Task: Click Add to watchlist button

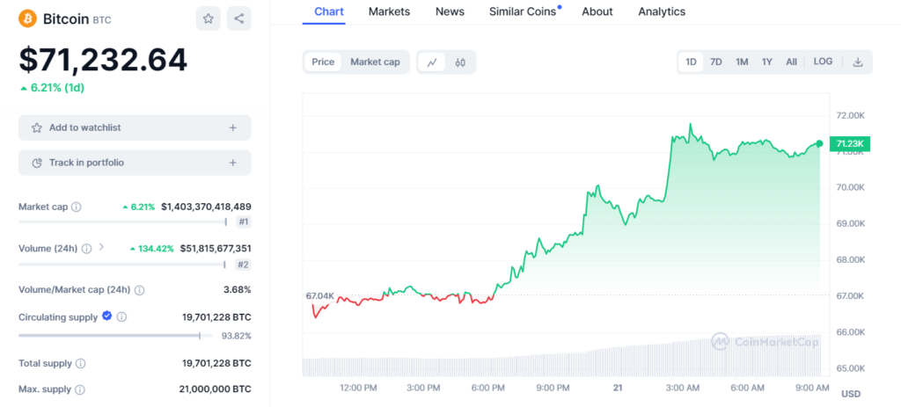Action: pos(135,127)
